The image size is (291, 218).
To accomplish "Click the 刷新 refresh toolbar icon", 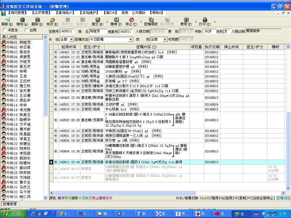I will point(7,20).
